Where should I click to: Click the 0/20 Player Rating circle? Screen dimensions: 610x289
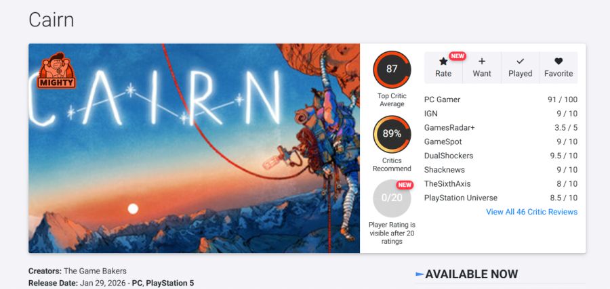pos(392,198)
